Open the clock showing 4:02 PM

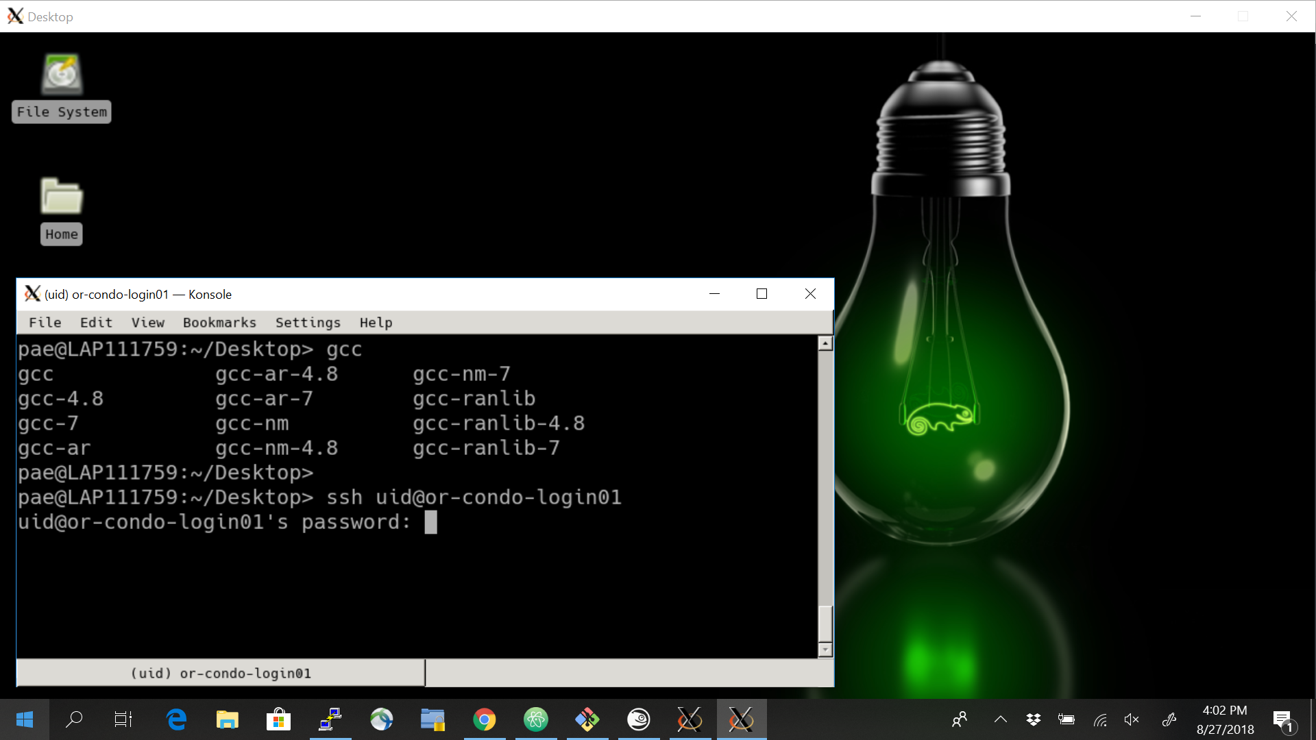(x=1225, y=719)
